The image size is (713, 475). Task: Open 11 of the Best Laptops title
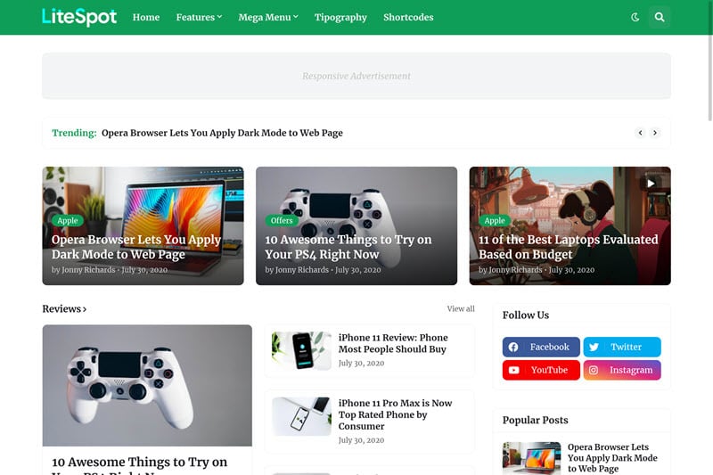click(568, 247)
